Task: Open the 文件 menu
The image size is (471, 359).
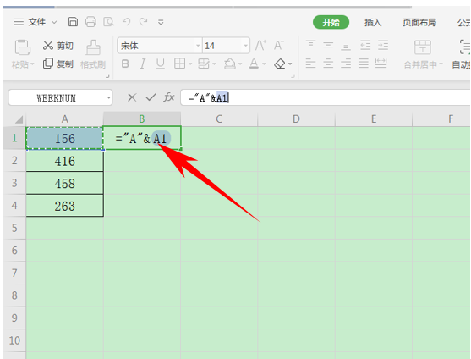Action: [x=36, y=22]
